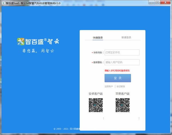Screen dimensions: 172x135
Task: Focus the 手机号码 input field
Action: pos(122,53)
